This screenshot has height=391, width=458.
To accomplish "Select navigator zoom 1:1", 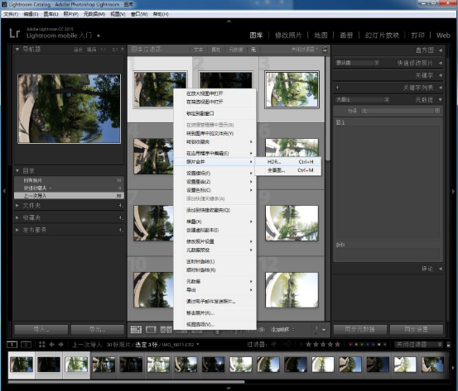I will pyautogui.click(x=104, y=50).
